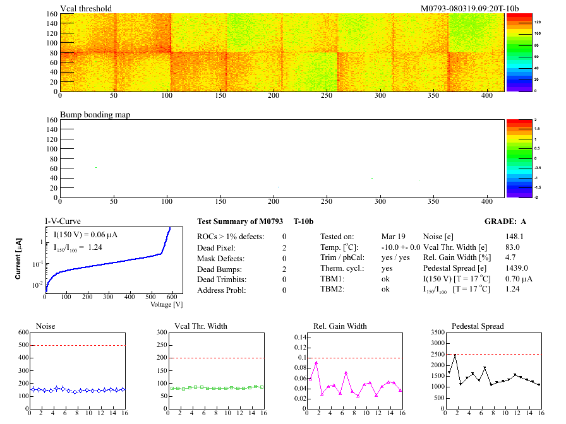
Task: Click the "Voltage [V]" axis label
Action: [x=166, y=304]
